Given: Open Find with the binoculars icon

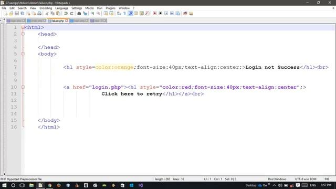Looking at the screenshot, I should pyautogui.click(x=79, y=14).
